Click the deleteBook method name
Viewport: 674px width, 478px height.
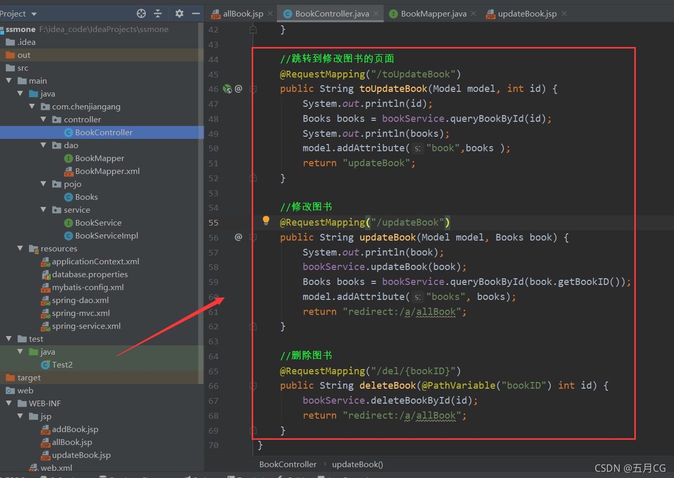coord(388,386)
